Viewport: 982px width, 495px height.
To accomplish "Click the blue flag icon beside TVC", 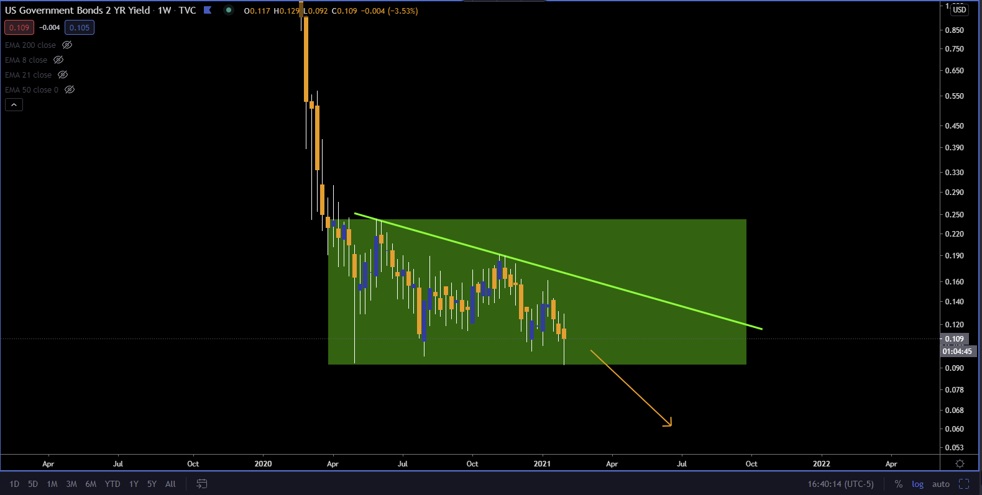I will click(x=208, y=10).
